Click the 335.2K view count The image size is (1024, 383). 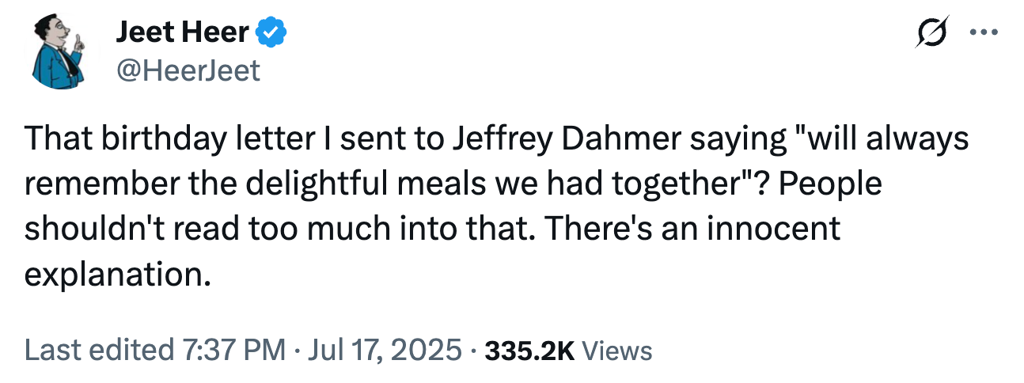click(x=528, y=350)
